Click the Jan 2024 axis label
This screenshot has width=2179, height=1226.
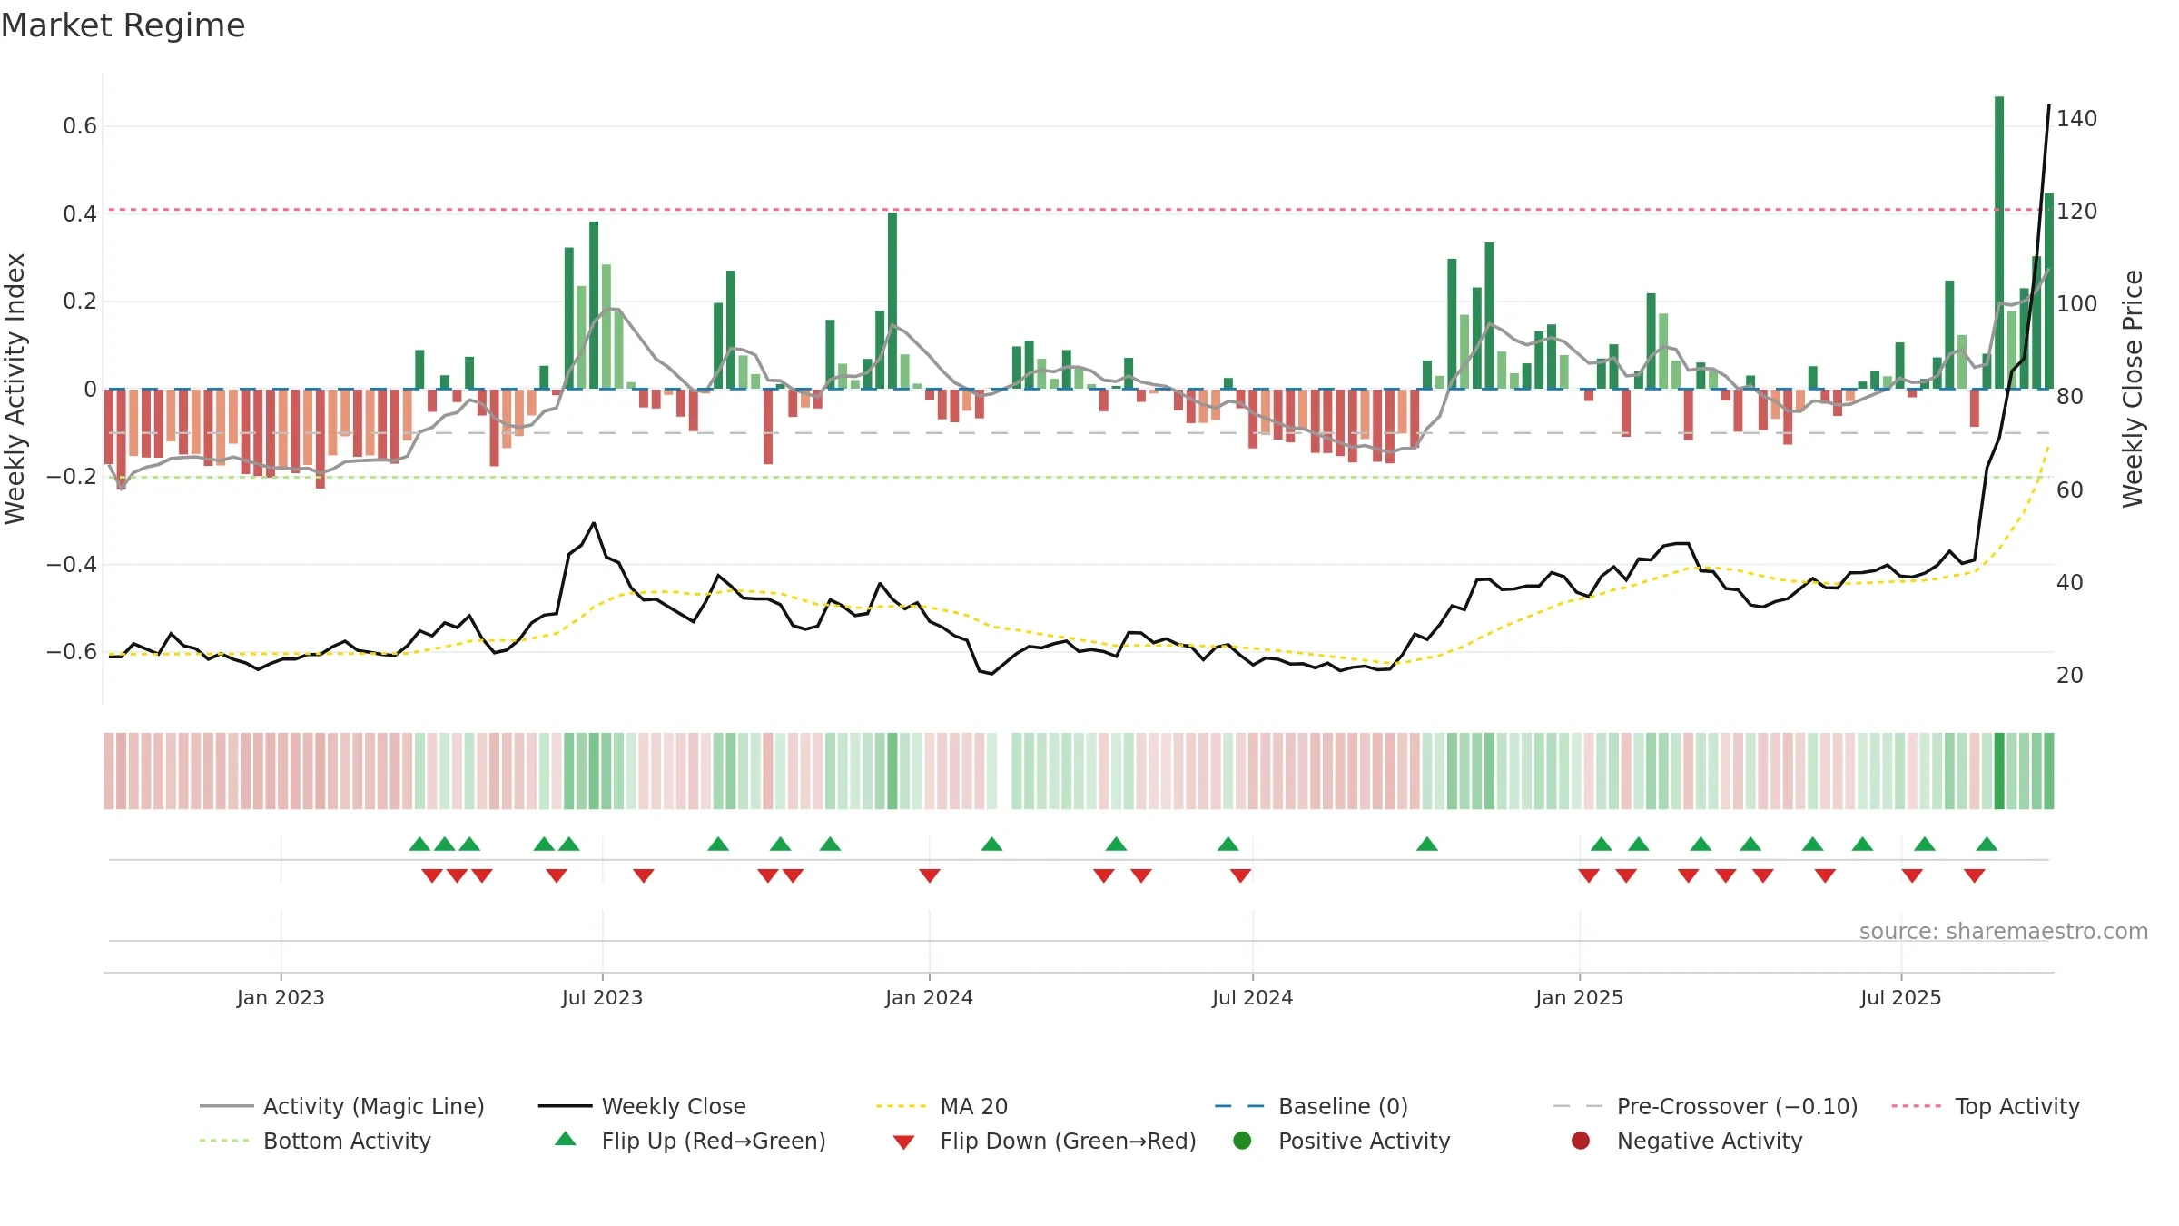pyautogui.click(x=929, y=998)
